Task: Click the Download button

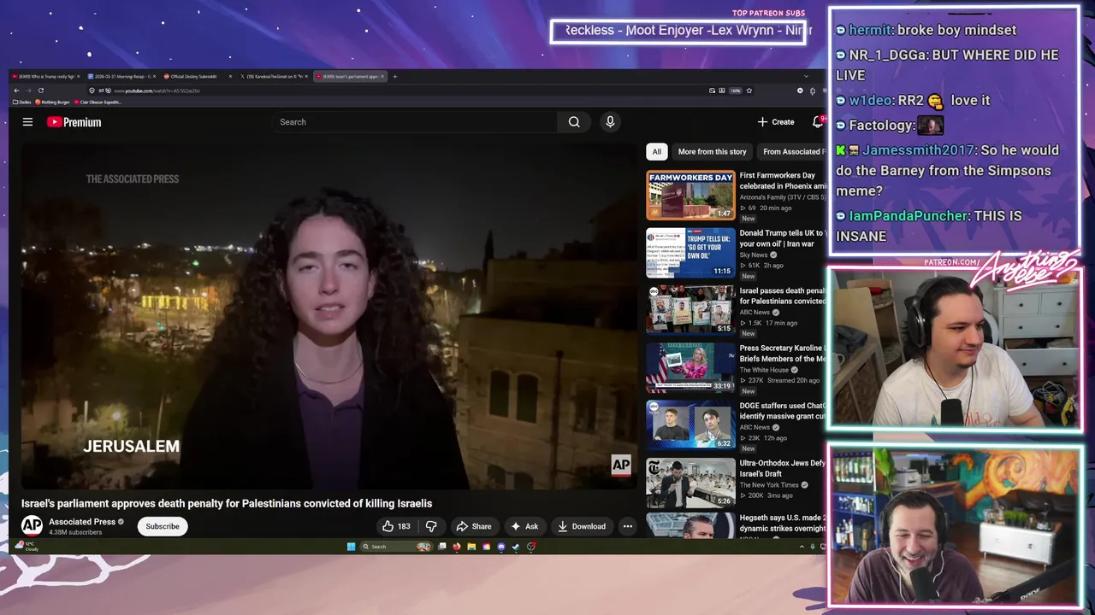Action: click(x=582, y=526)
